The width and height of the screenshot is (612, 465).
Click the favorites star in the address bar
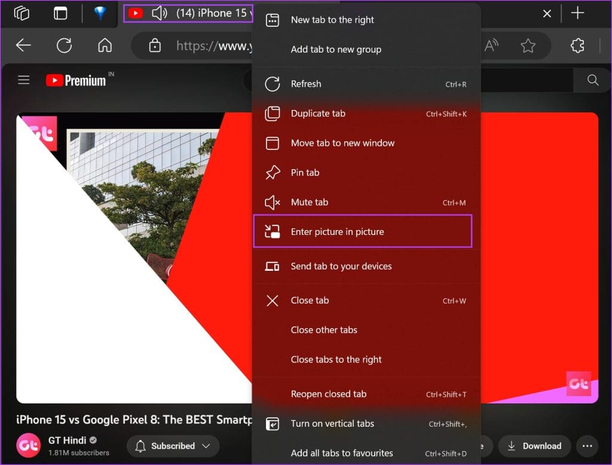(x=528, y=45)
